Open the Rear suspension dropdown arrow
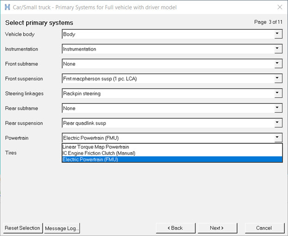Viewport: 288px width, 236px height. tap(277, 123)
